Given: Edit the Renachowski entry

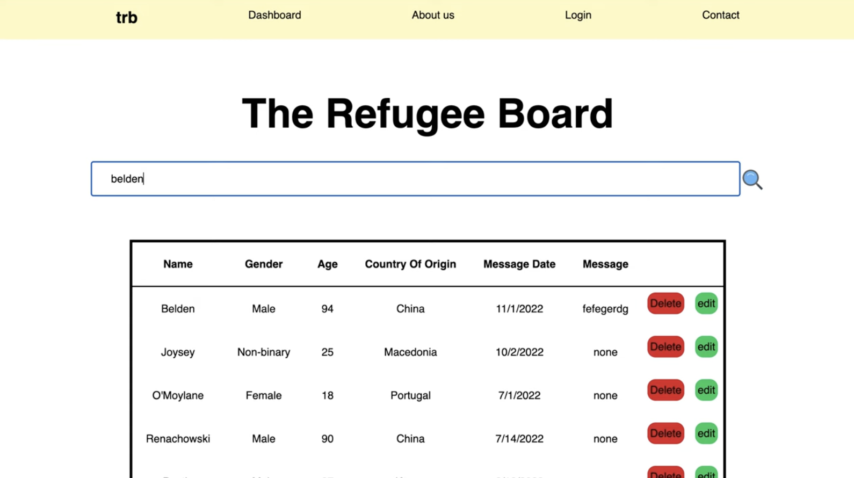Looking at the screenshot, I should click(706, 433).
